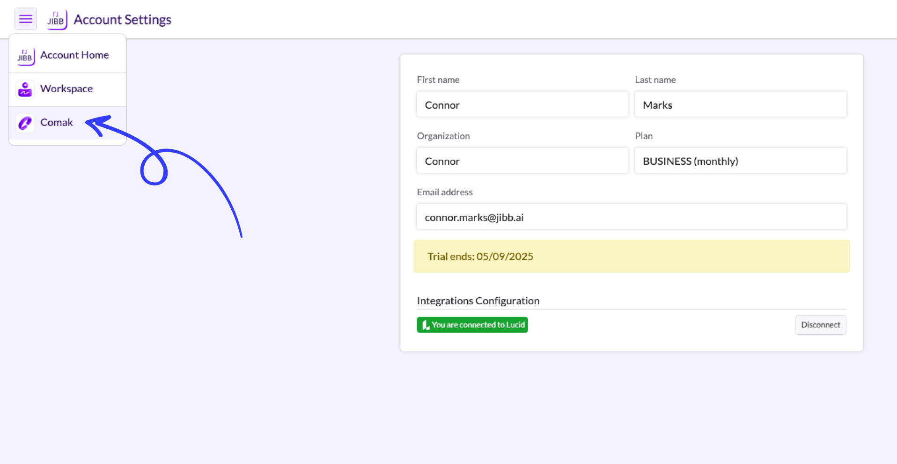Click the Last name field showing Marks
Image resolution: width=897 pixels, height=464 pixels.
pos(740,104)
